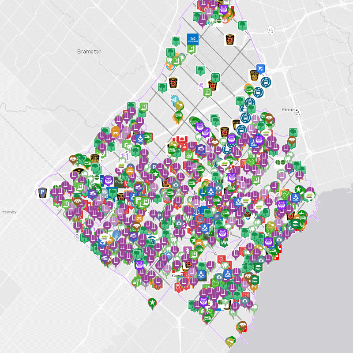Click the highway 427 route shield
Viewport: 353px width, 353px height.
[297, 111]
